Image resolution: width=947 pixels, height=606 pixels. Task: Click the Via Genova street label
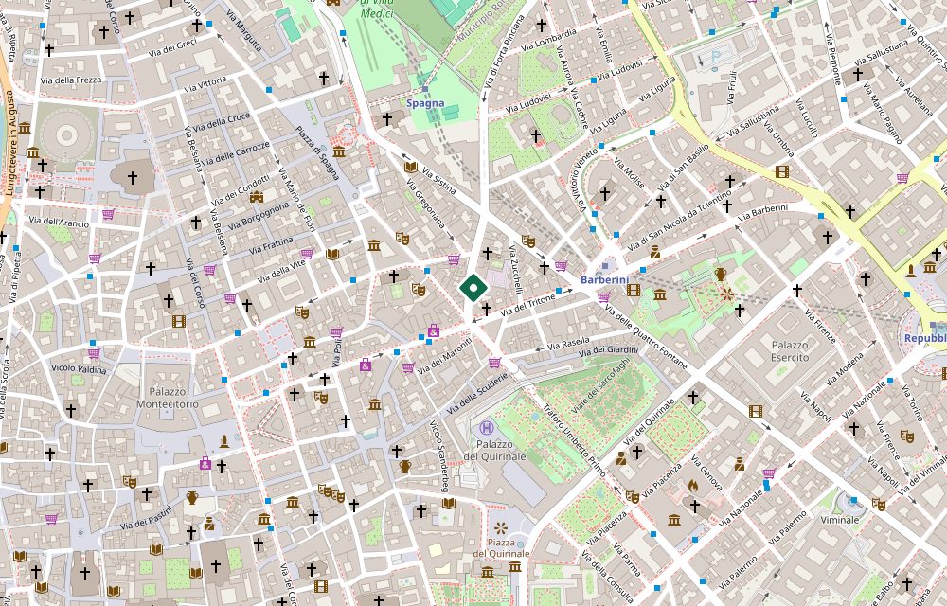tap(707, 473)
